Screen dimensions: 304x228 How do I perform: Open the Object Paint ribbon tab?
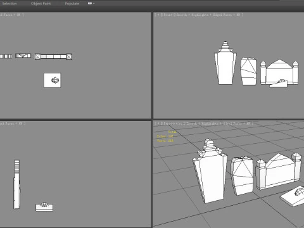[x=41, y=3]
